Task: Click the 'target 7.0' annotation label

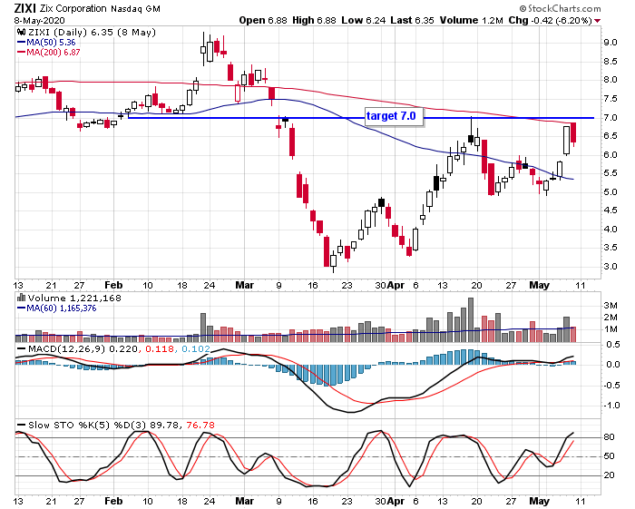Action: coord(394,117)
